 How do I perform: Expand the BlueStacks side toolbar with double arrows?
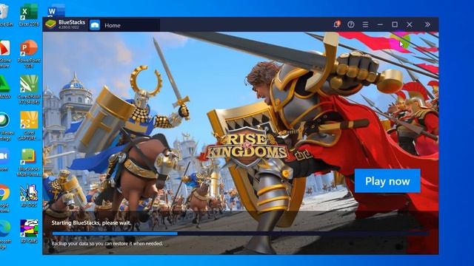427,24
